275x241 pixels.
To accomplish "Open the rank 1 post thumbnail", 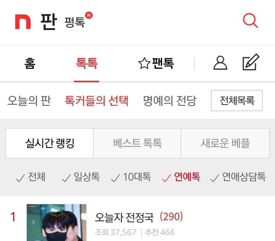I will click(x=57, y=222).
